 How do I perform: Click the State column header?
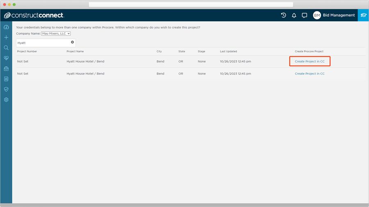click(182, 52)
